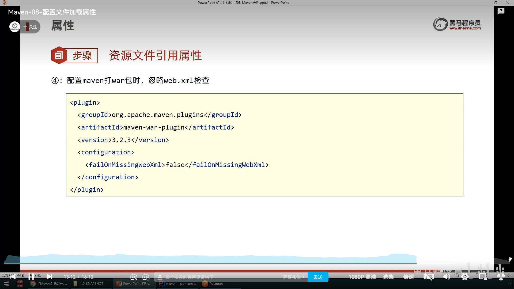Skip to the next video

pyautogui.click(x=49, y=277)
